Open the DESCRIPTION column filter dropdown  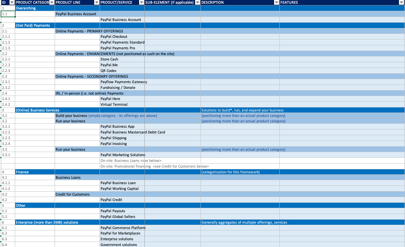point(277,2)
